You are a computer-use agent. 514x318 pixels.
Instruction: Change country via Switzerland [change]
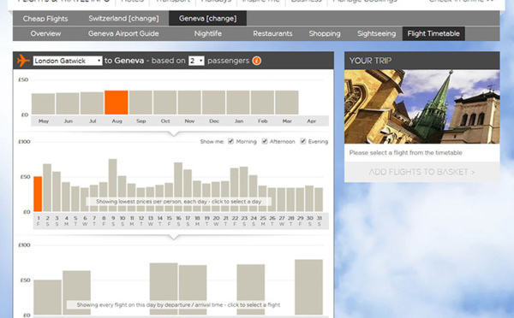[123, 19]
